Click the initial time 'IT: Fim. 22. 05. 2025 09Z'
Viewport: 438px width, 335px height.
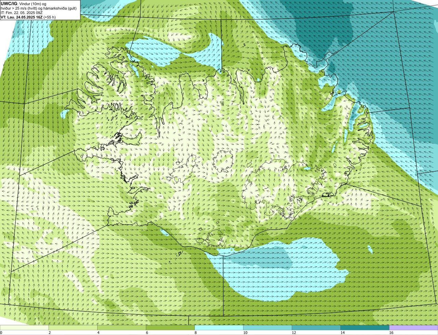[x=22, y=12]
